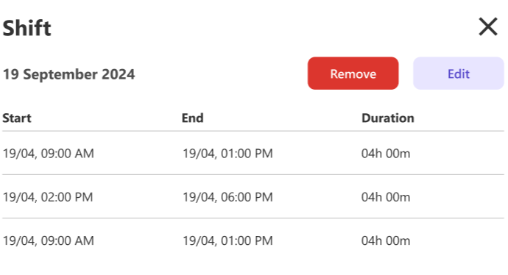Screen dimensions: 508x275
Task: Click the Duration column header
Action: click(388, 118)
